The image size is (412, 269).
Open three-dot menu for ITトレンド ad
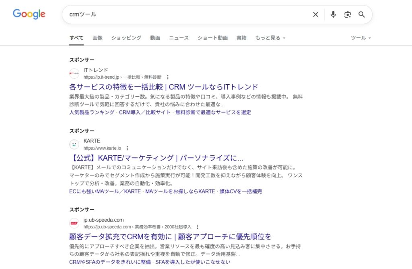click(x=168, y=77)
